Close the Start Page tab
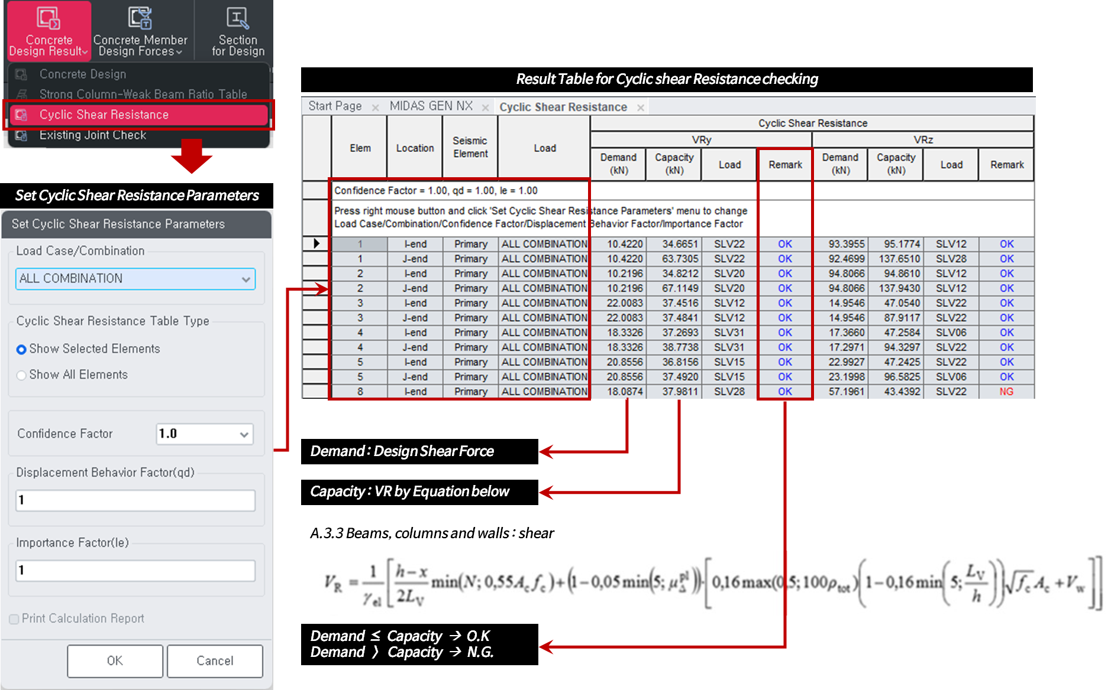The width and height of the screenshot is (1111, 690). (x=375, y=108)
